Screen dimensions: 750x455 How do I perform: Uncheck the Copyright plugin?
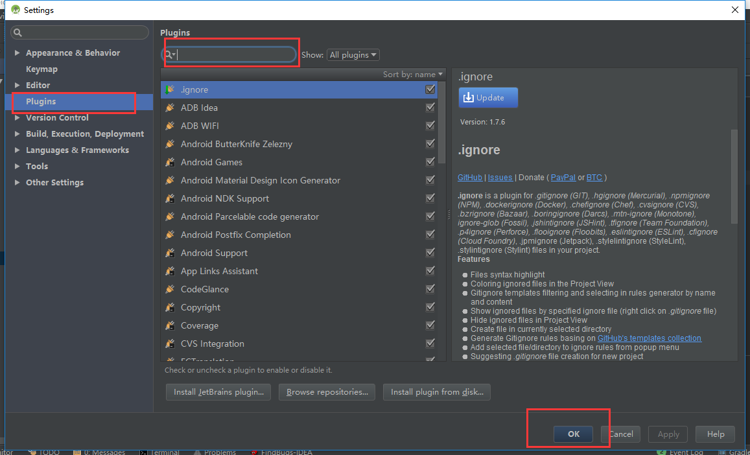pyautogui.click(x=430, y=308)
